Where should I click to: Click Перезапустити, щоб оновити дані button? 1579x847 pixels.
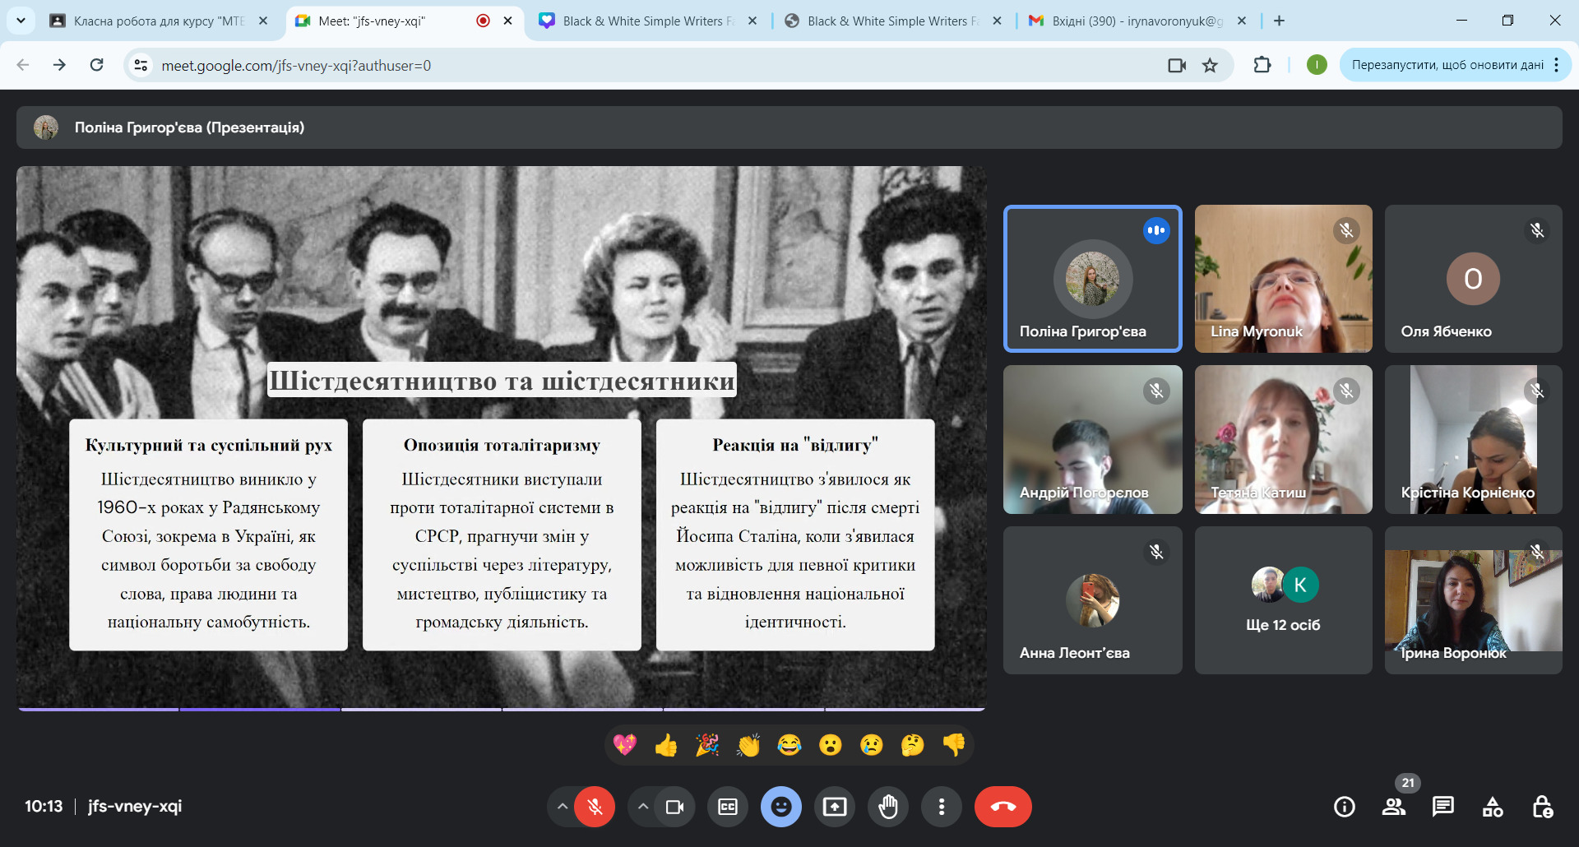[1447, 65]
